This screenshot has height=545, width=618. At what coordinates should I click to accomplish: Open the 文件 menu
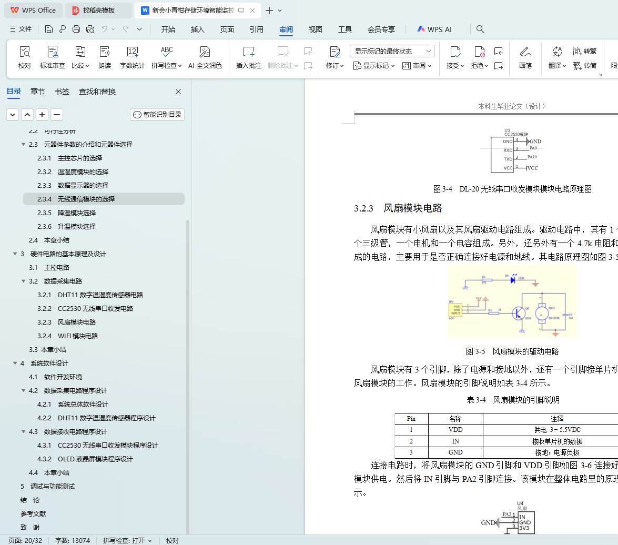click(21, 29)
